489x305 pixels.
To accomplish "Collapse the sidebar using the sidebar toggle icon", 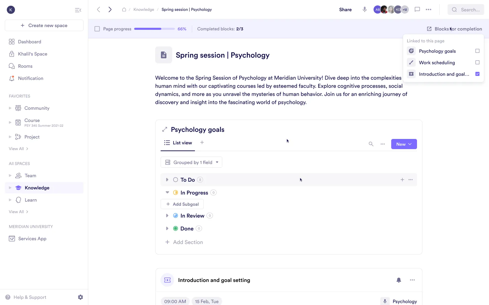I will tap(78, 10).
